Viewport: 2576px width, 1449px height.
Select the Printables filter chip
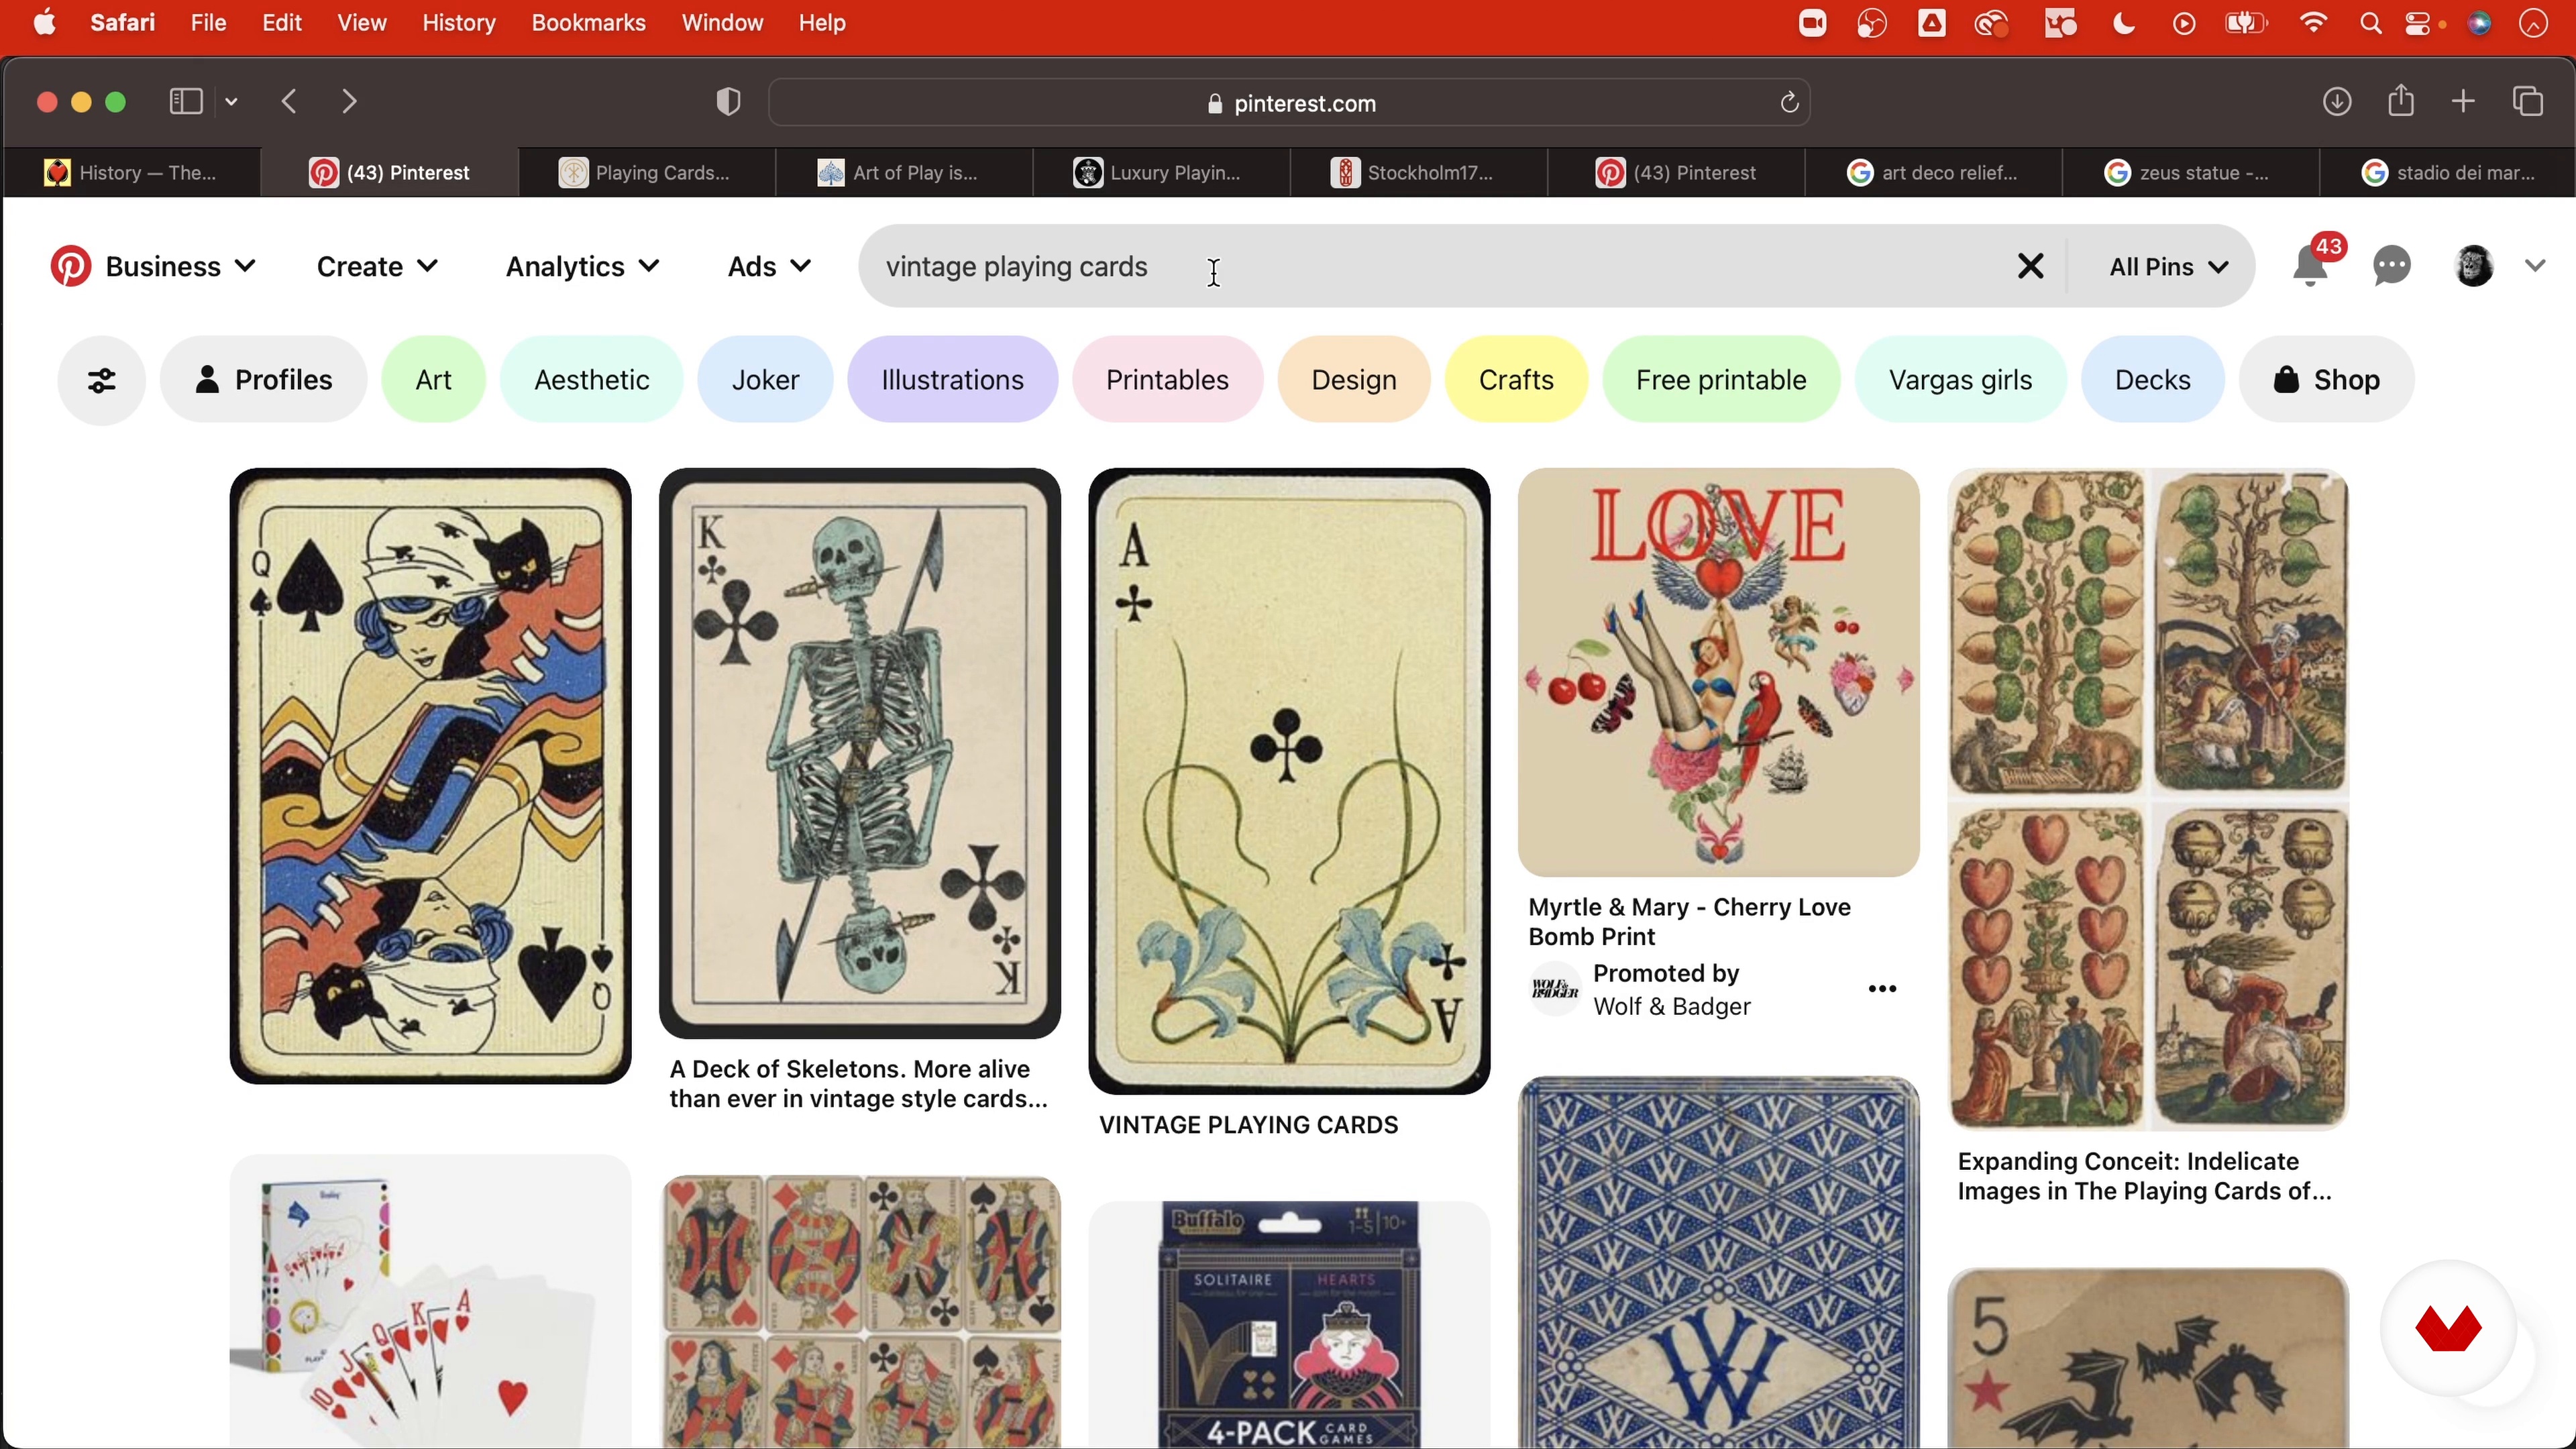[1168, 380]
